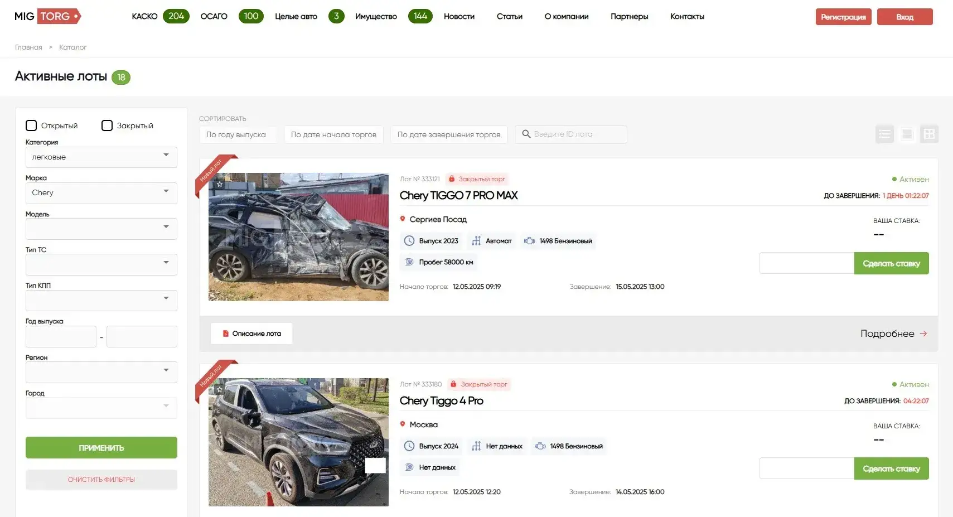This screenshot has width=953, height=517.
Task: Place bid on Chery Tiggo 4 Pro
Action: click(892, 468)
